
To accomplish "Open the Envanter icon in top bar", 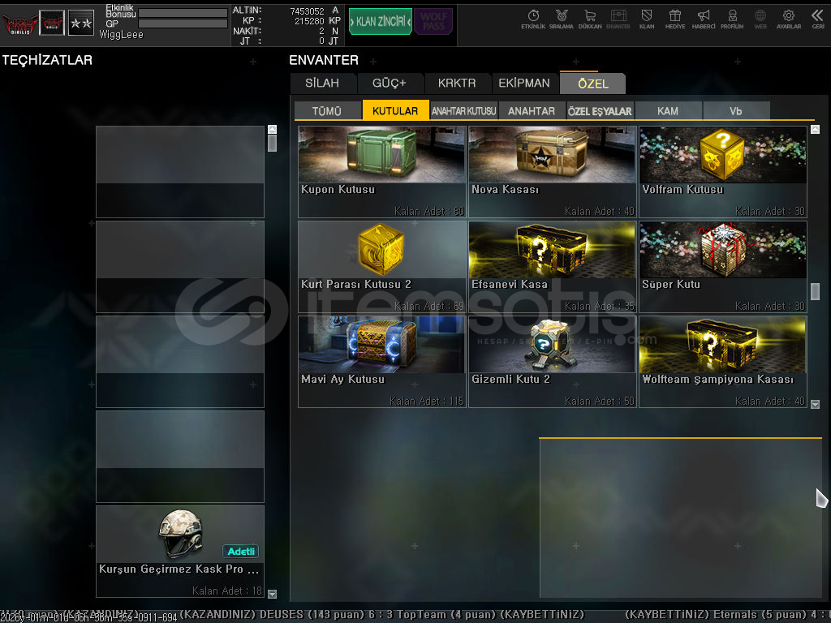I will (618, 19).
